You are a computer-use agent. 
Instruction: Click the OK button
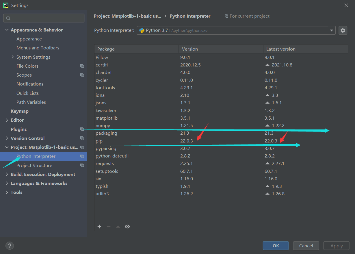click(x=276, y=246)
